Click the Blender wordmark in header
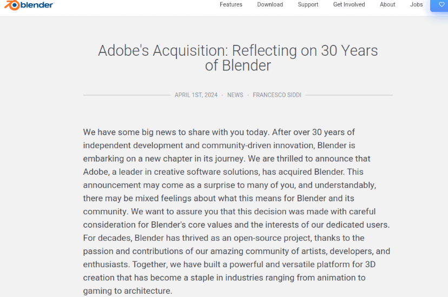 coord(37,5)
